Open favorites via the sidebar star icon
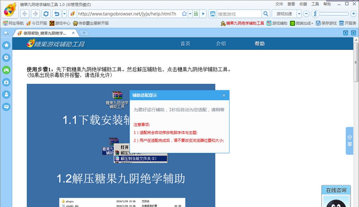Image resolution: width=359 pixels, height=207 pixels. (x=6, y=45)
